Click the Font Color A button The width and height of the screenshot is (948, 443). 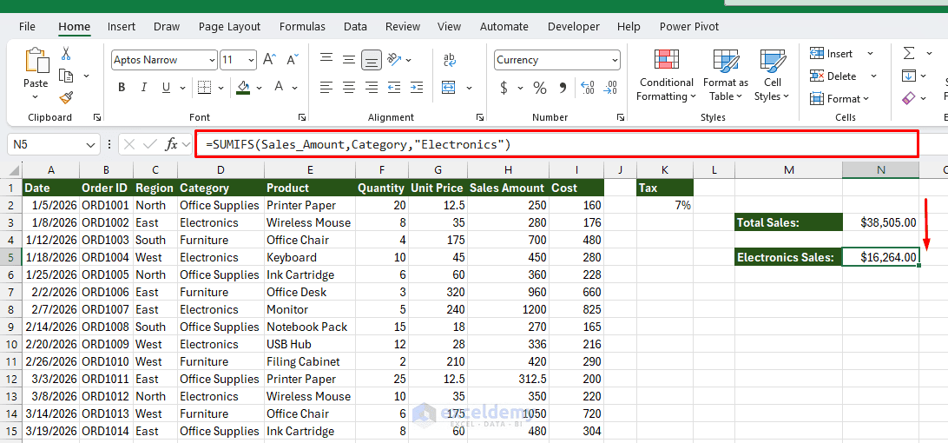(279, 87)
